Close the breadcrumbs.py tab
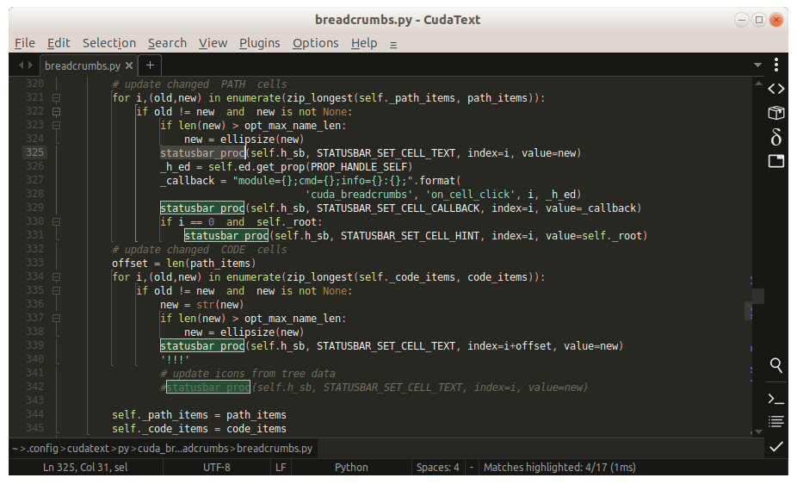 tap(130, 65)
